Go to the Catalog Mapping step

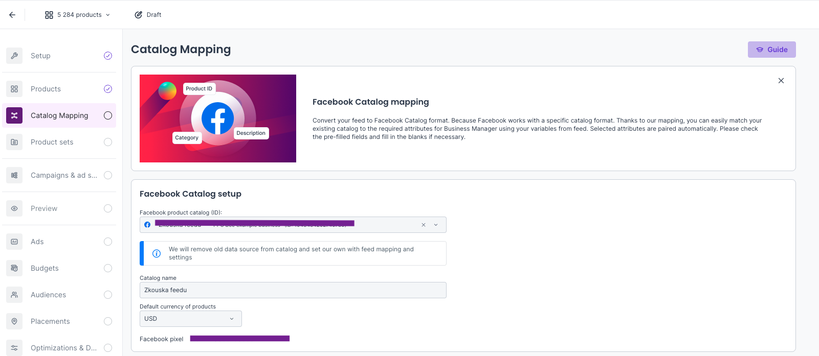(x=59, y=115)
